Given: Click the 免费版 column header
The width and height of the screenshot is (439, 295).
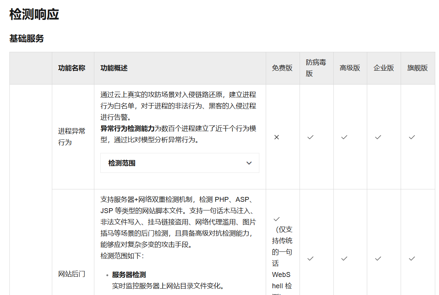Looking at the screenshot, I should (282, 68).
